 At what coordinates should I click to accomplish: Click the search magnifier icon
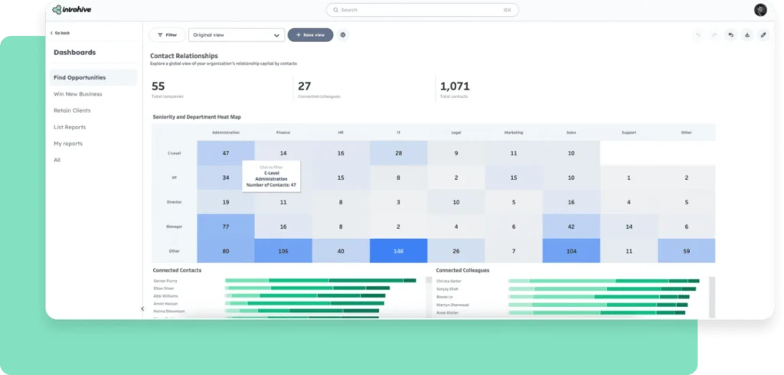[335, 10]
